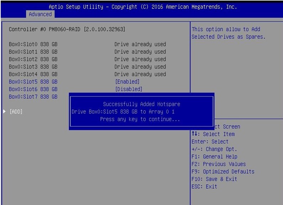Click the F10: Save & Exit hint
The width and height of the screenshot is (283, 205).
point(214,179)
